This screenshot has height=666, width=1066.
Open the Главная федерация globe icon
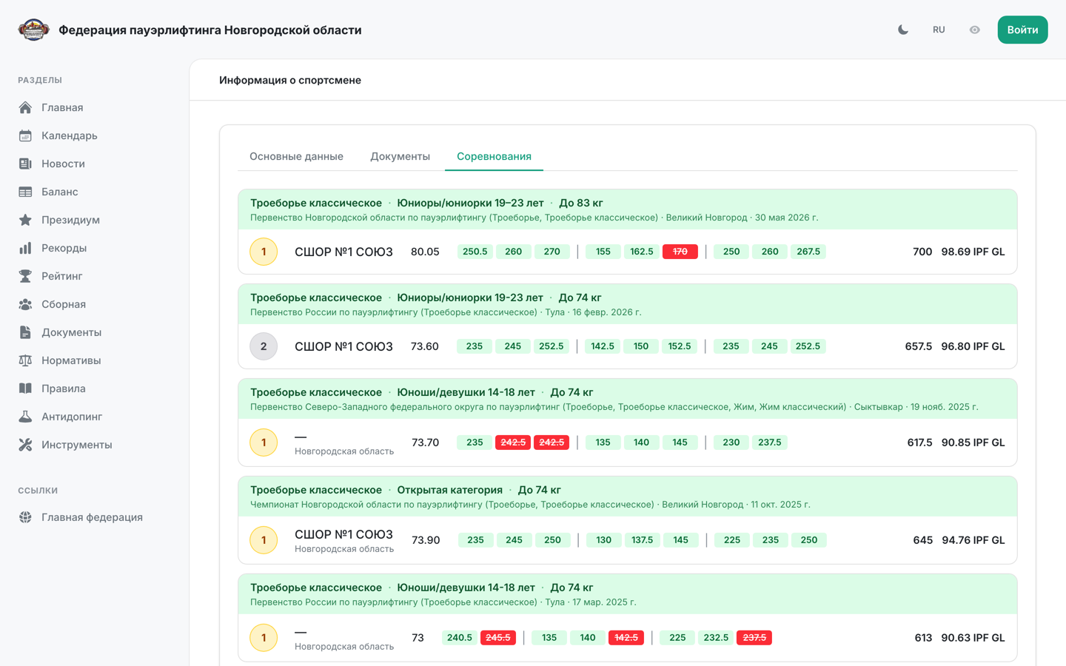tap(25, 517)
